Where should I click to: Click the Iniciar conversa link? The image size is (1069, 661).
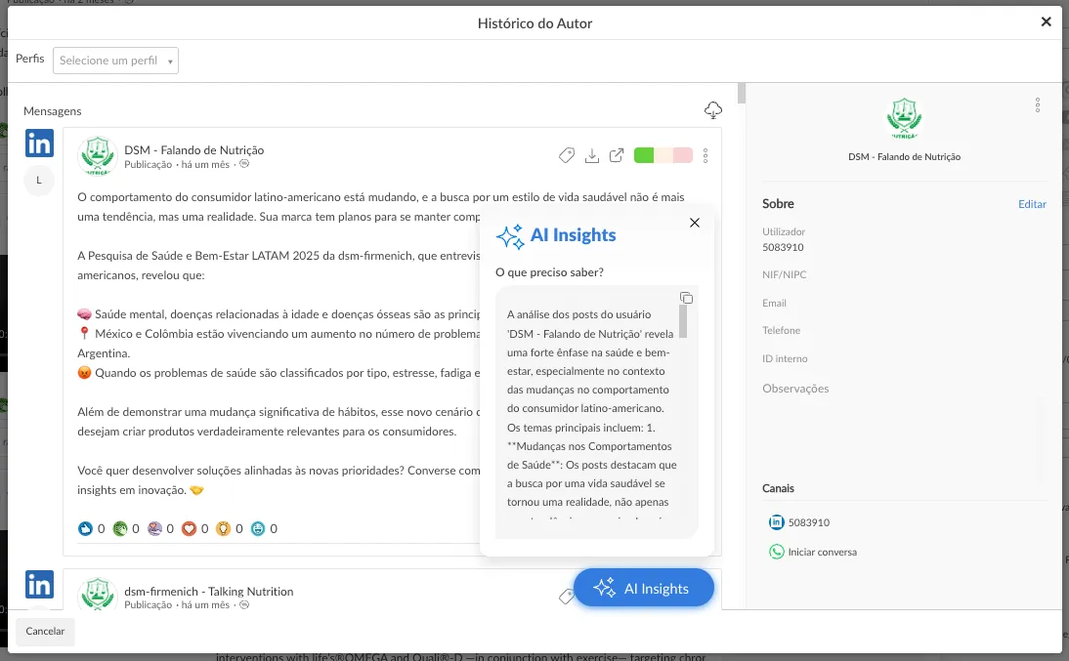[822, 552]
